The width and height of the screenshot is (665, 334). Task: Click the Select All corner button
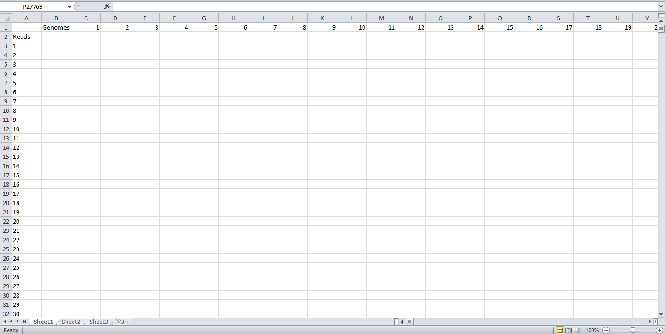[x=6, y=18]
